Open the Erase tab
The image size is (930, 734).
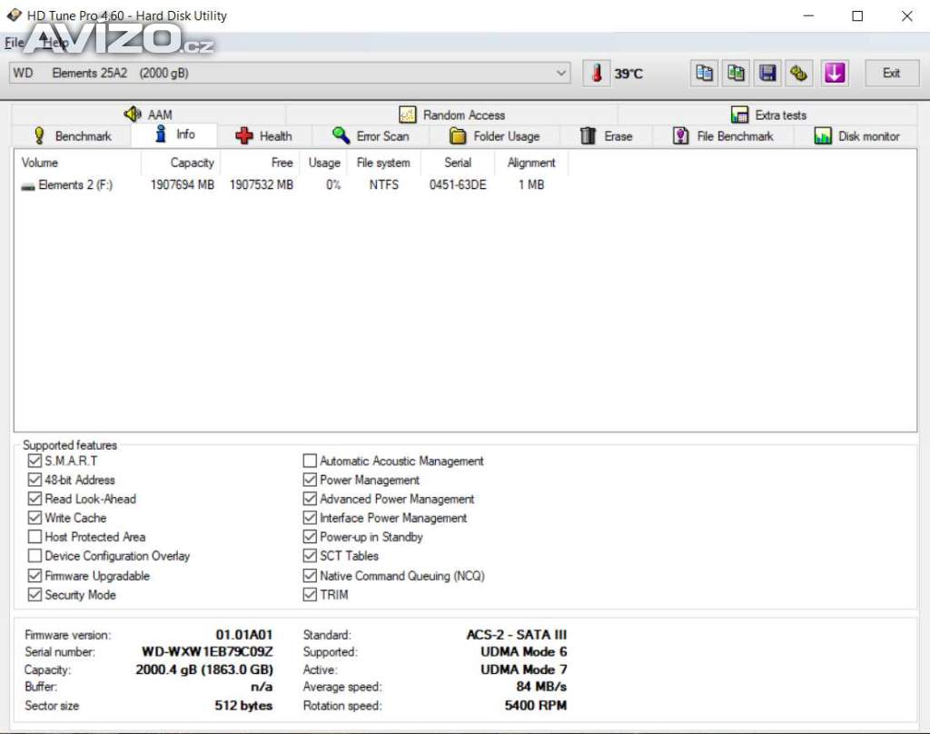pos(606,136)
